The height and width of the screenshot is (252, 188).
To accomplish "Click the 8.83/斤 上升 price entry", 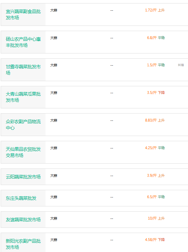I will click(x=155, y=120).
